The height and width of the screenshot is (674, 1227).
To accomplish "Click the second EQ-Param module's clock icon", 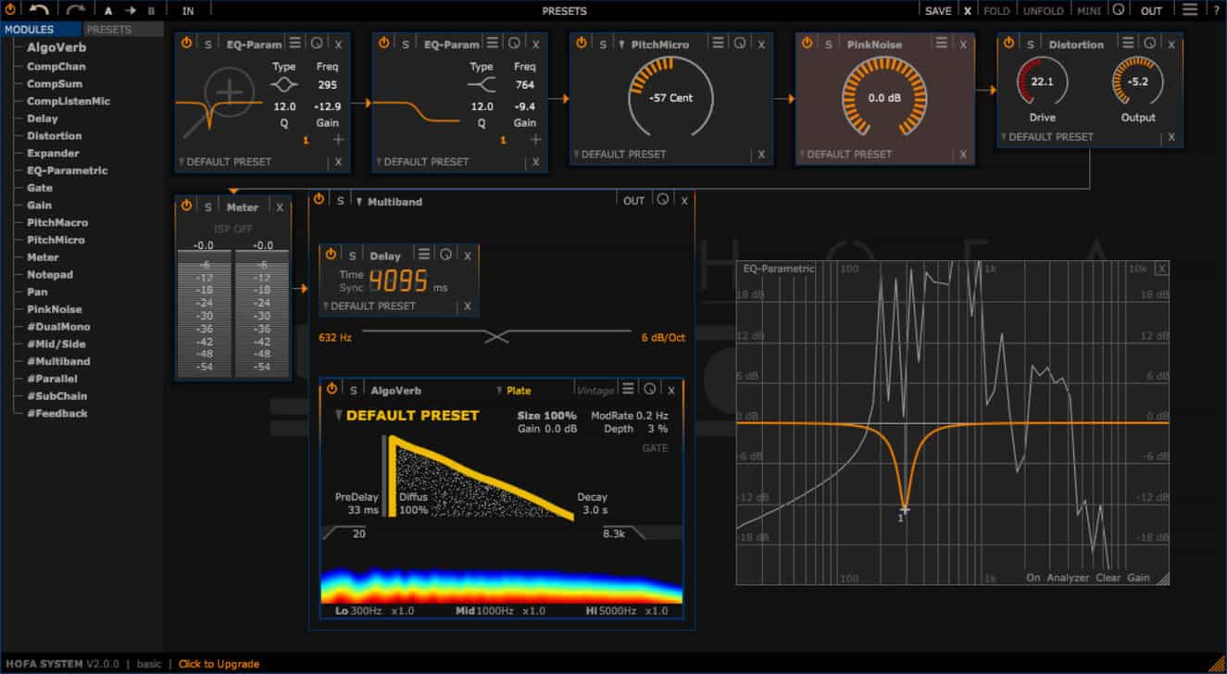I will (x=515, y=44).
